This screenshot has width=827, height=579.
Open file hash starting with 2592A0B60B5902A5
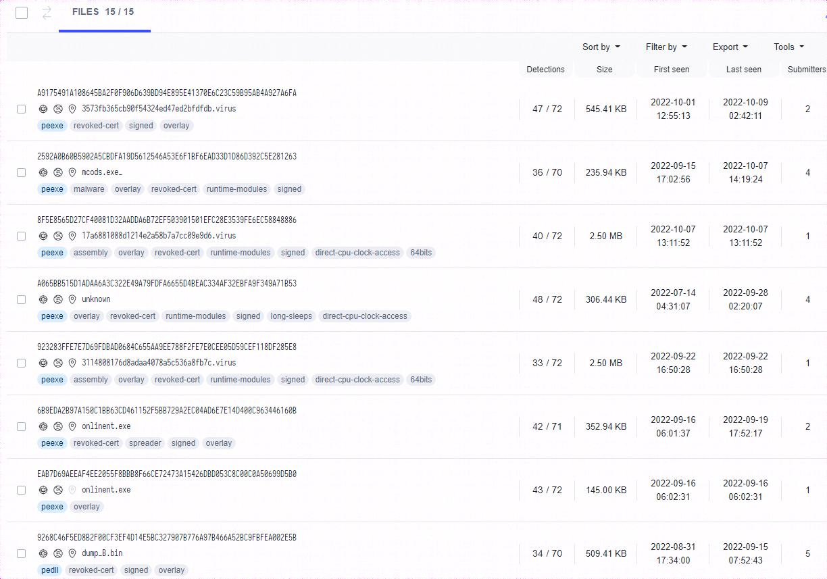[167, 157]
